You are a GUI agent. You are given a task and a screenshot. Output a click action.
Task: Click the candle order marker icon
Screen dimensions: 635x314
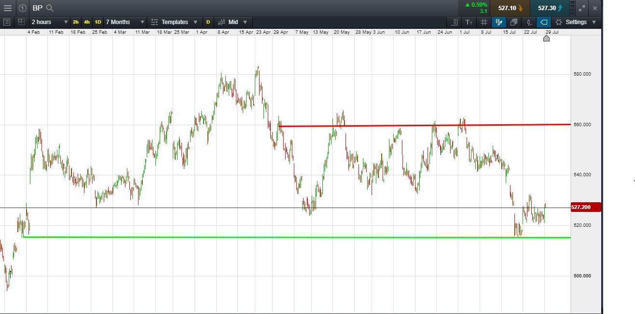pos(529,22)
